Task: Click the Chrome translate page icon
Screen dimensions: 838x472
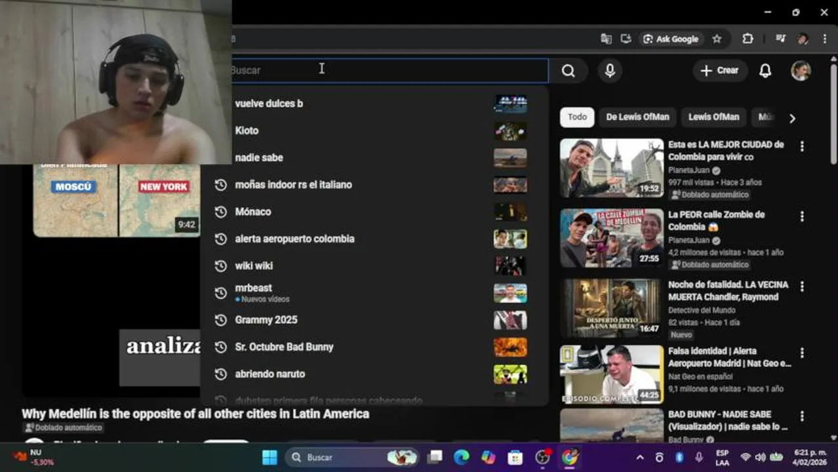Action: 606,39
